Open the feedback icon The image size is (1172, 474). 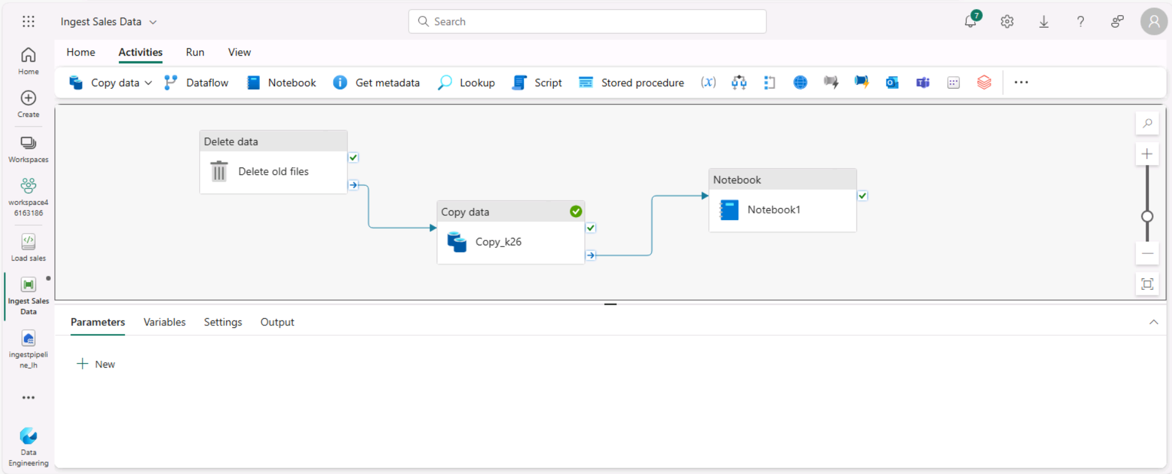point(1117,21)
